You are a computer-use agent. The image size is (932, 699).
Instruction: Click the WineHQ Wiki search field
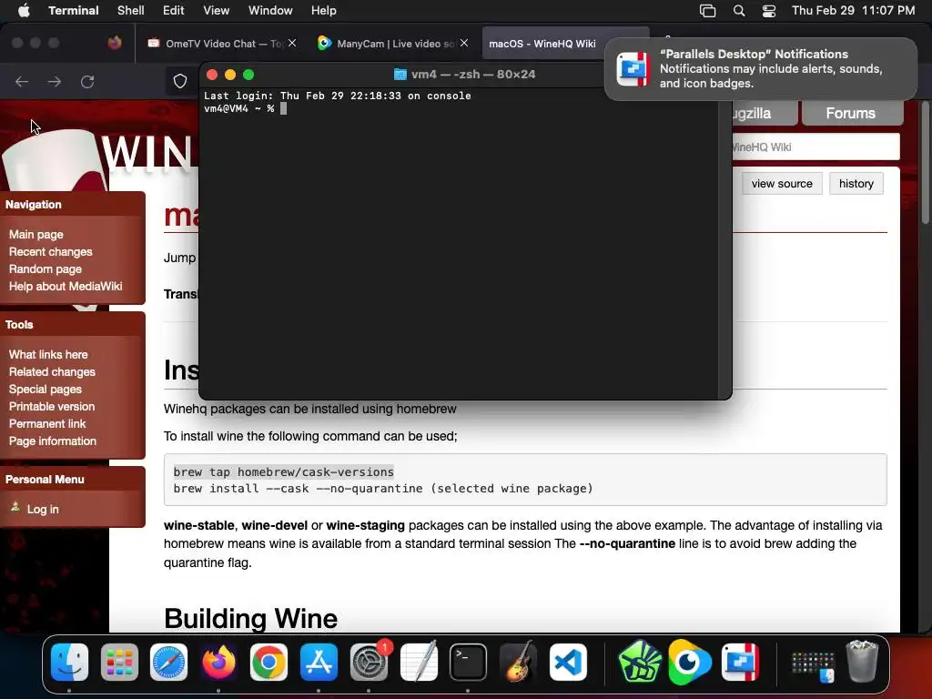[815, 147]
